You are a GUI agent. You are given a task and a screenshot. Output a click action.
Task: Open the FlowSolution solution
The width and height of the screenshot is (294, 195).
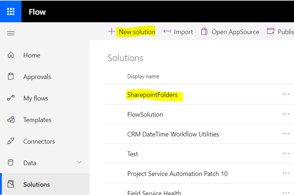145,115
